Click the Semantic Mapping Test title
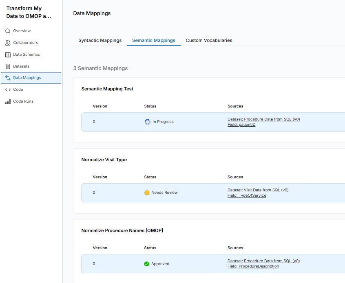The image size is (345, 283). click(107, 89)
